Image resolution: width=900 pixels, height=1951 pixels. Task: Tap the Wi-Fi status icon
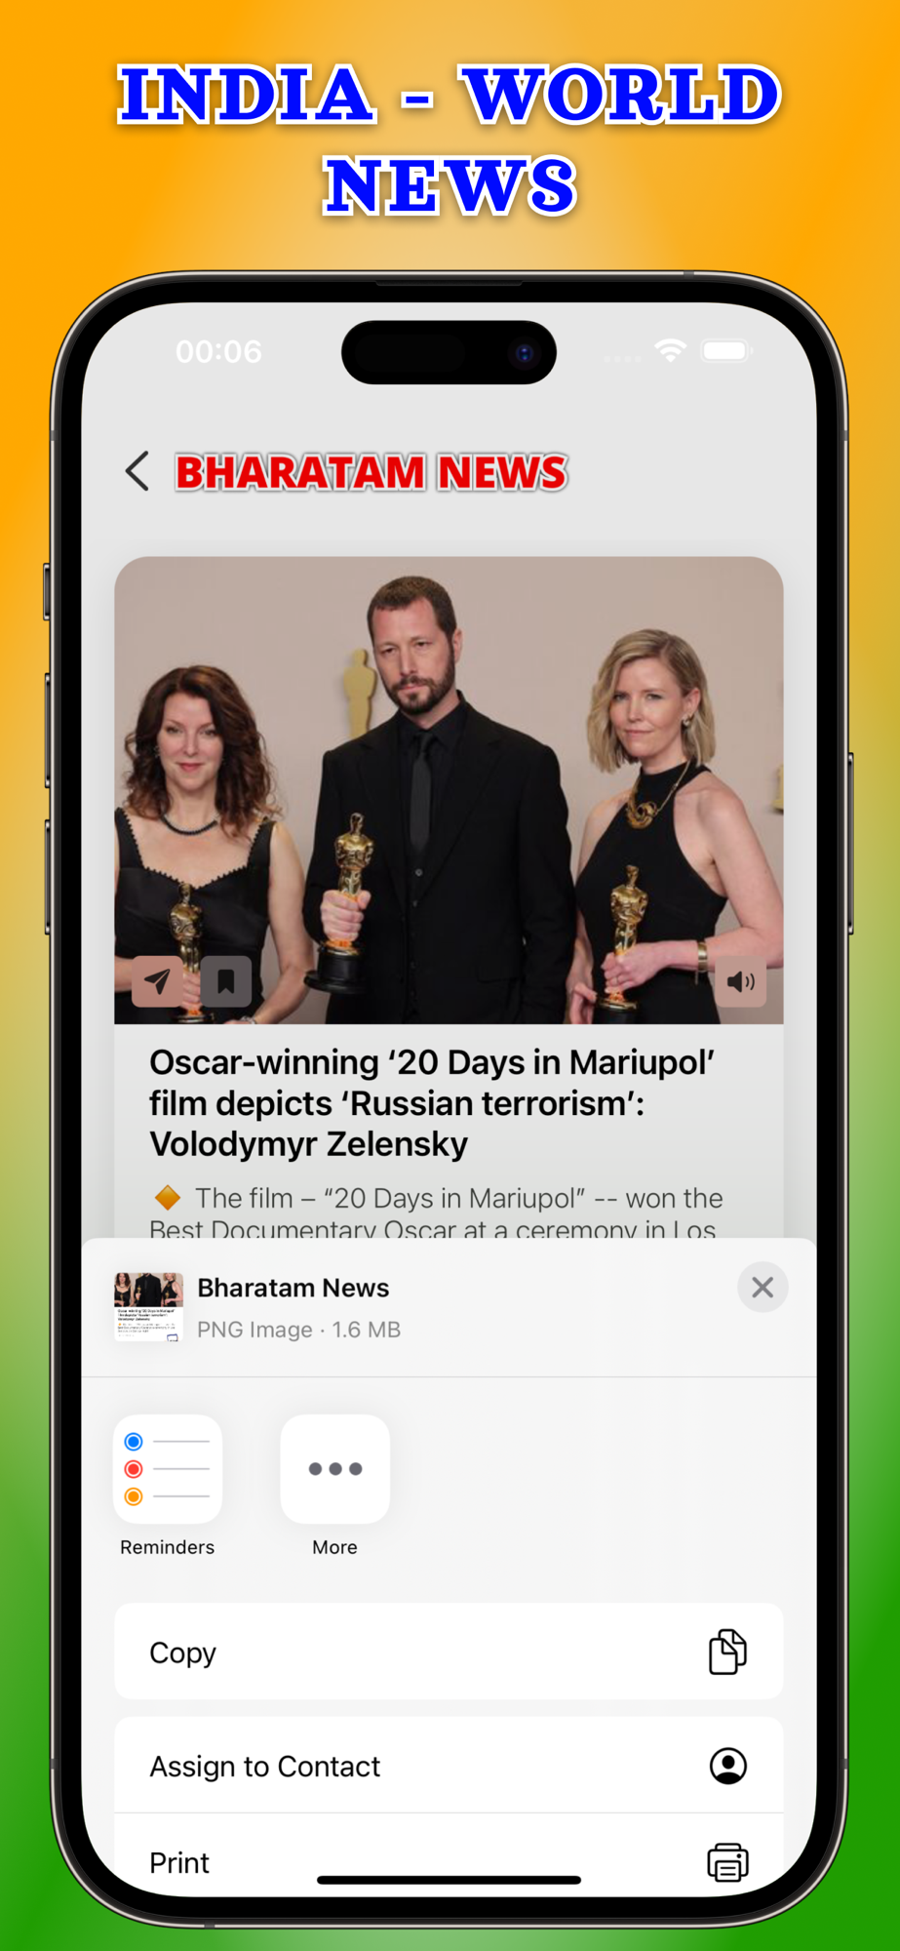[671, 351]
